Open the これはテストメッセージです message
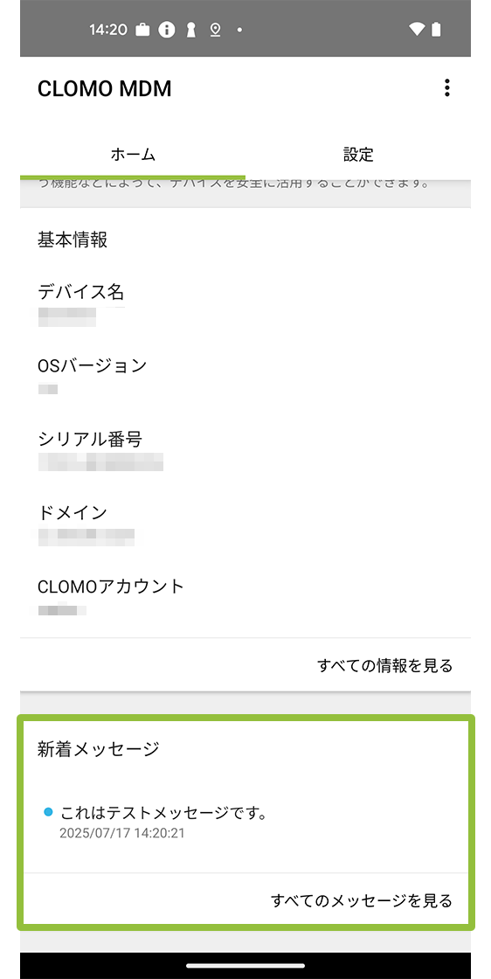This screenshot has width=491, height=979. pyautogui.click(x=245, y=823)
